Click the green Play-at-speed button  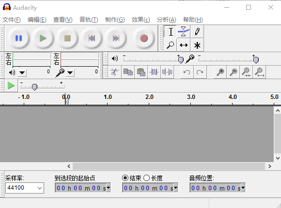11,86
